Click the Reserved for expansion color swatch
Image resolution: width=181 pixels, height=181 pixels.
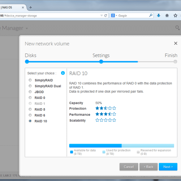click(138, 152)
